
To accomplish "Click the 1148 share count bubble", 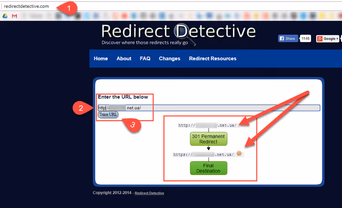I will click(x=306, y=39).
